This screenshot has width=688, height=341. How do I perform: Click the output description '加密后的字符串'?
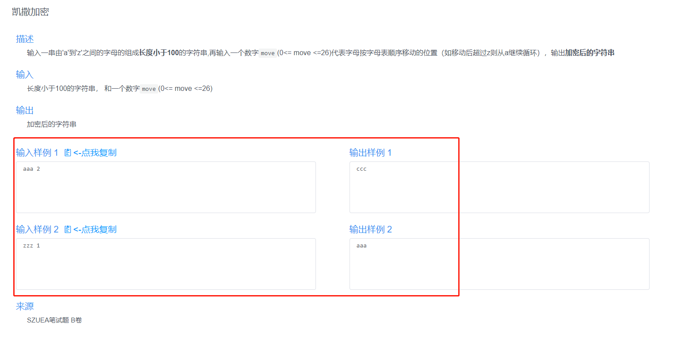(x=52, y=124)
